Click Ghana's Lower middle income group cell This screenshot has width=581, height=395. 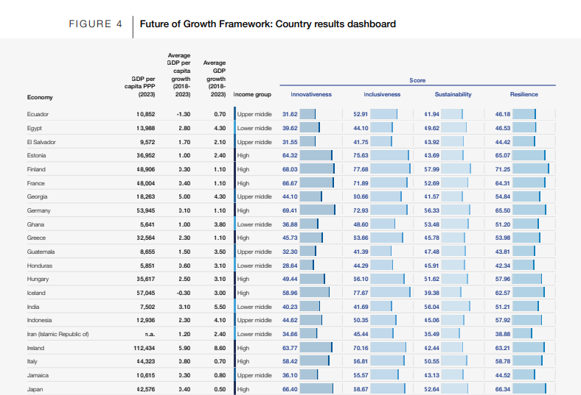[x=254, y=224]
